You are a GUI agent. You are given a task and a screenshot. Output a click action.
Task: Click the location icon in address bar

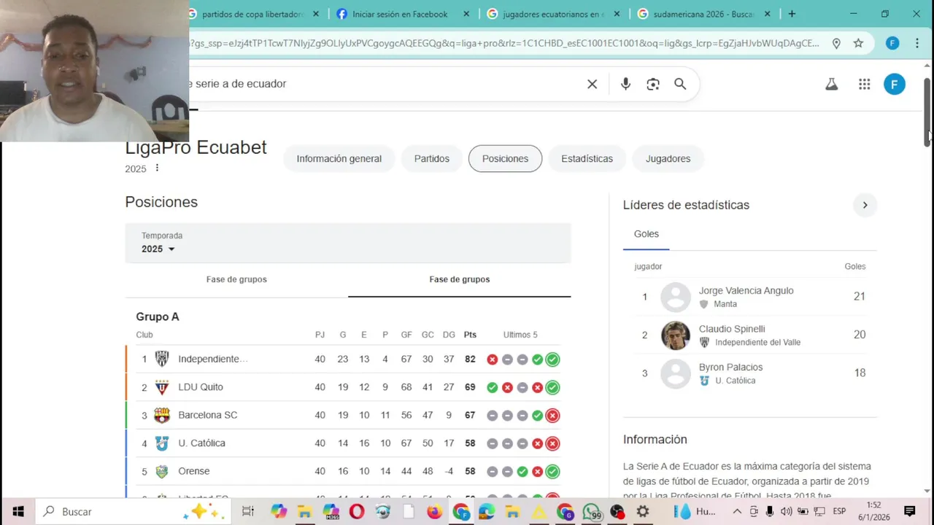836,43
